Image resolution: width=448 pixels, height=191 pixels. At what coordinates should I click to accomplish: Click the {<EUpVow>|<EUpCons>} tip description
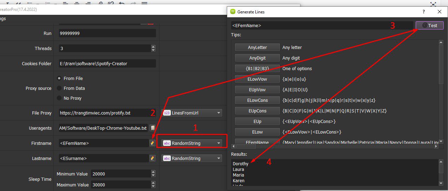[x=309, y=121]
